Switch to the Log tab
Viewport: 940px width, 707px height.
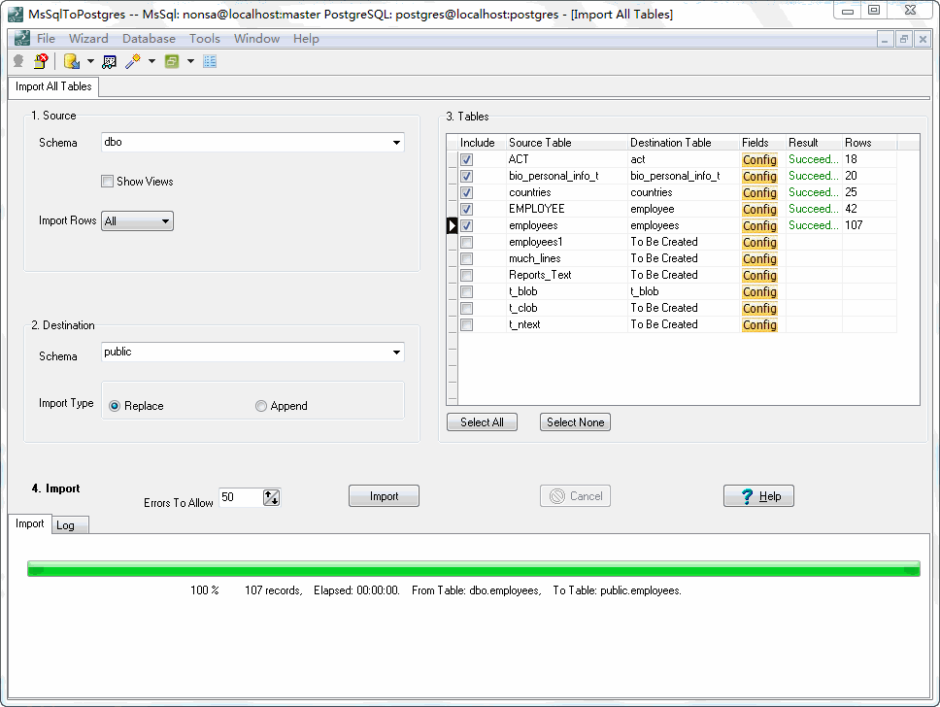coord(70,525)
